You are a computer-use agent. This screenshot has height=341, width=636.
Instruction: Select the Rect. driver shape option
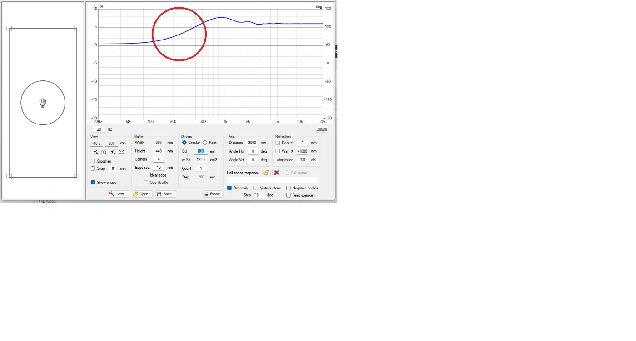coord(205,143)
